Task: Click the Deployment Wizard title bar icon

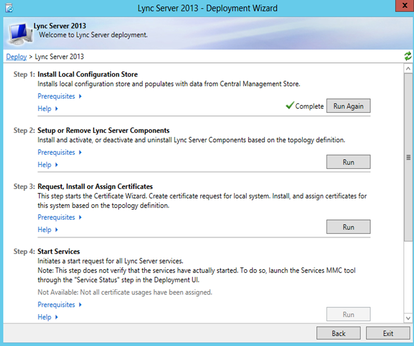Action: [9, 8]
